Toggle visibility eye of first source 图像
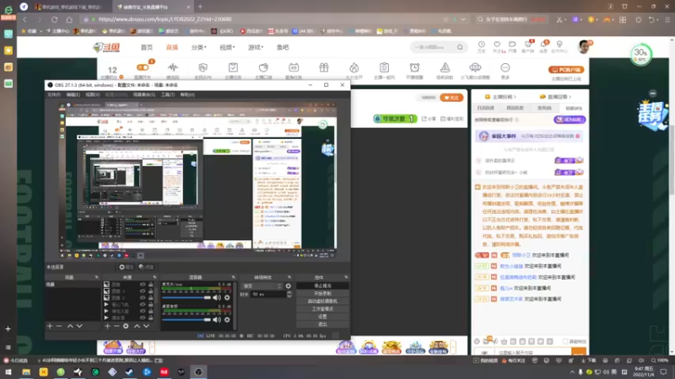The height and width of the screenshot is (379, 675). (x=143, y=285)
